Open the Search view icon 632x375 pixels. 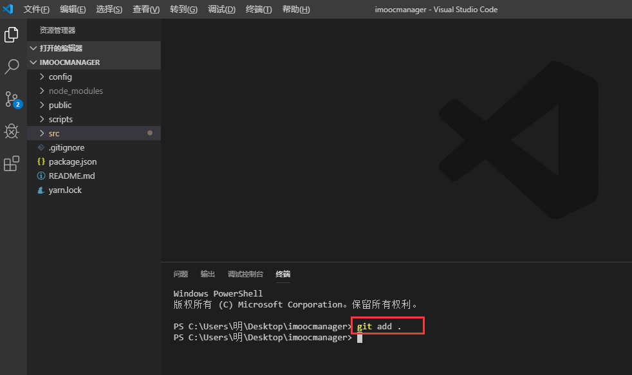point(12,67)
